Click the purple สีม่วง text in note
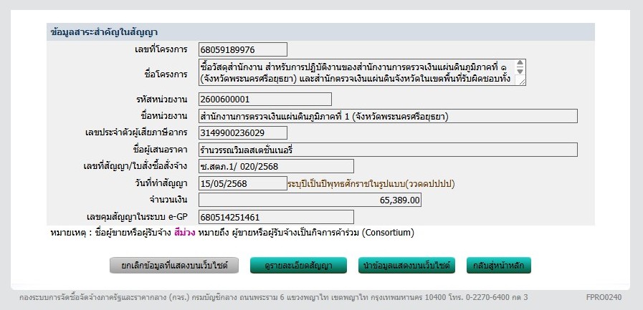The width and height of the screenshot is (643, 310). [184, 233]
